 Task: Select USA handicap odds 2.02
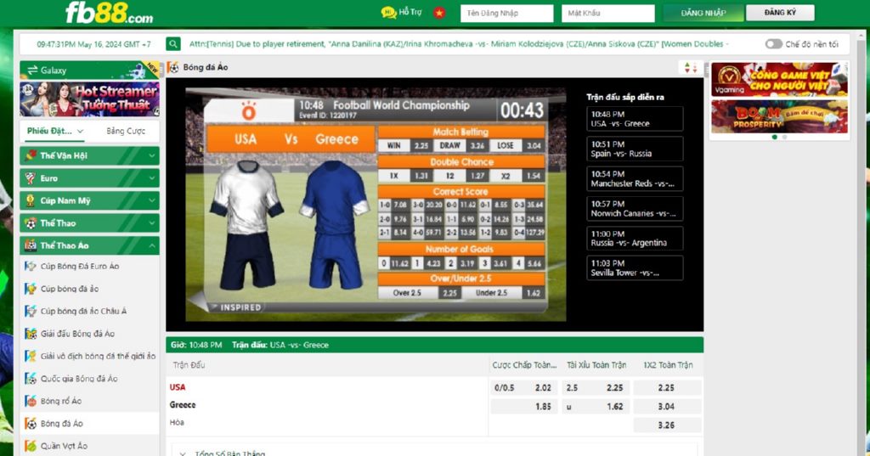543,388
